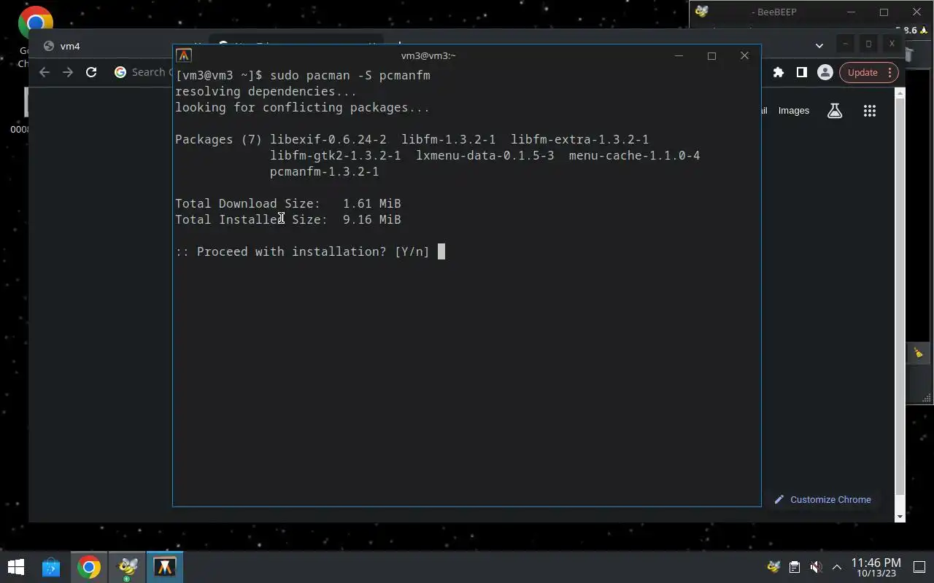Open the Windows Start menu

coord(16,567)
